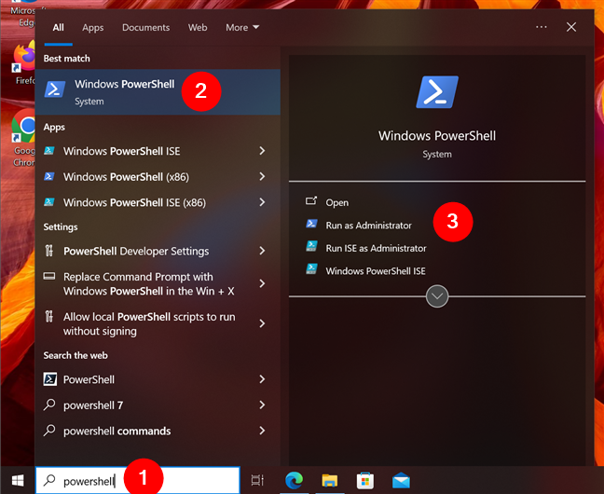The height and width of the screenshot is (494, 604).
Task: Expand Replace Command Prompt setting arrow
Action: pyautogui.click(x=262, y=283)
